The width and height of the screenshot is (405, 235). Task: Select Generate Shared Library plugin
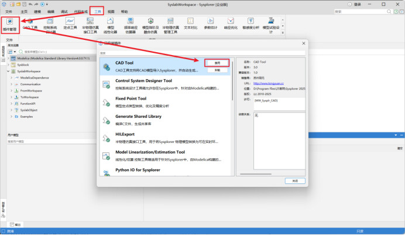pos(165,120)
